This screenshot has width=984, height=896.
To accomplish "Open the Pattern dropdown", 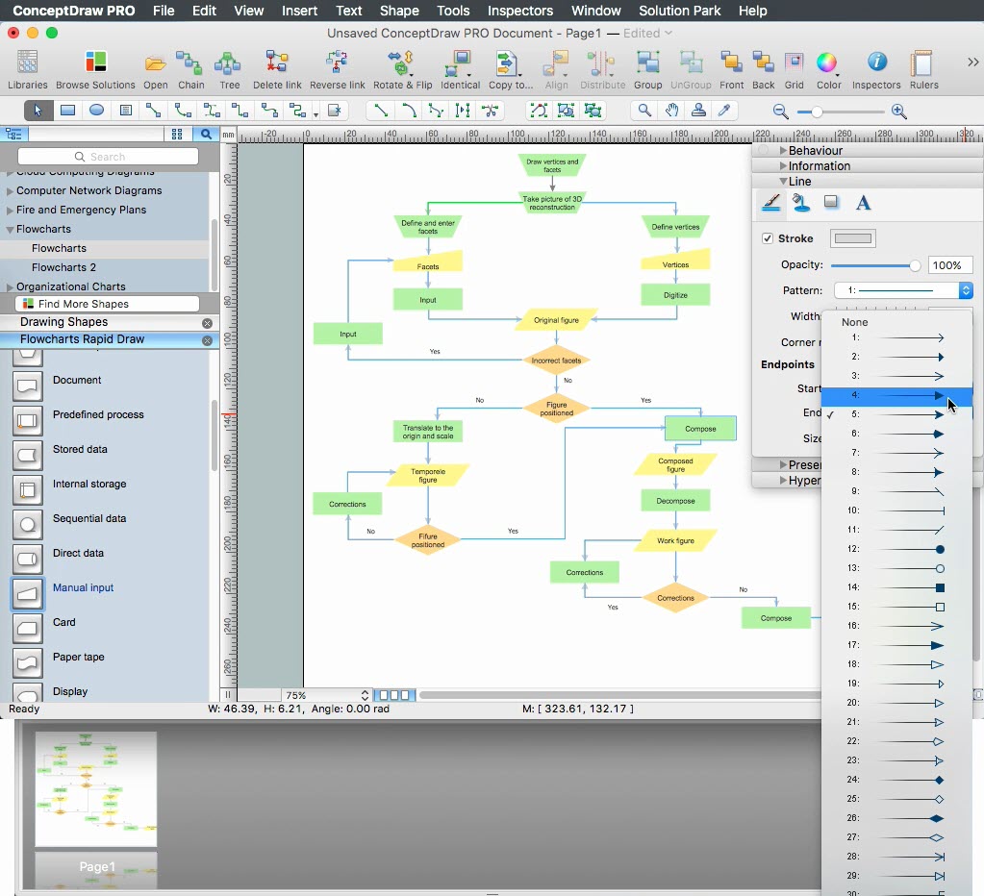I will [903, 290].
